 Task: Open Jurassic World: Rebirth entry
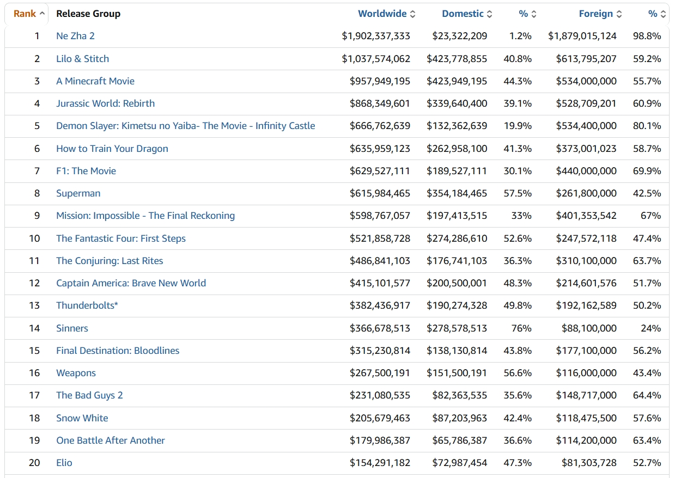tap(105, 103)
